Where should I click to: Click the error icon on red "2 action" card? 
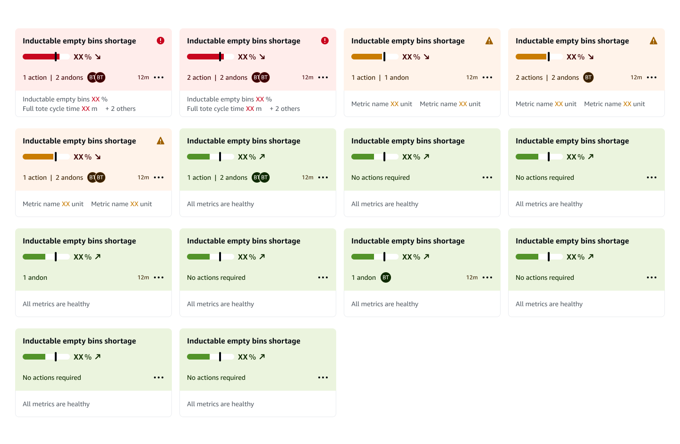tap(325, 41)
